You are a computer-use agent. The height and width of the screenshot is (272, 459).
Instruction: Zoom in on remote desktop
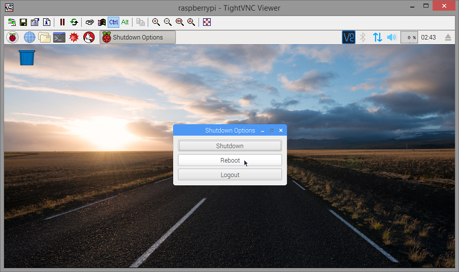tap(156, 22)
